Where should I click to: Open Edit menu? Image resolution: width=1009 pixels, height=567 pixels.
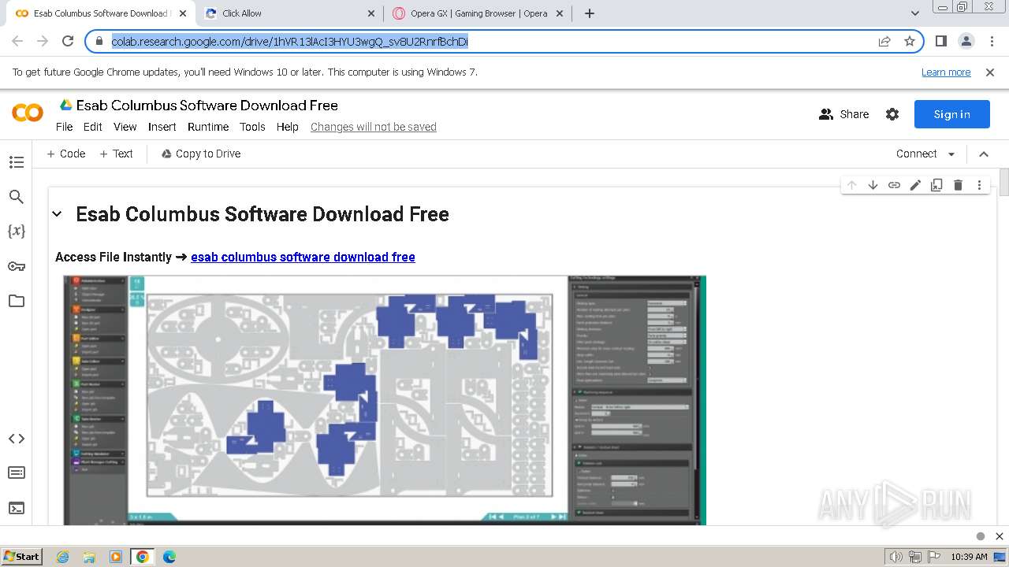(93, 127)
